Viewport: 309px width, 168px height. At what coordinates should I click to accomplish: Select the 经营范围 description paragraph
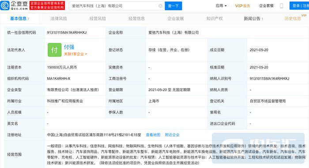(x=176, y=154)
